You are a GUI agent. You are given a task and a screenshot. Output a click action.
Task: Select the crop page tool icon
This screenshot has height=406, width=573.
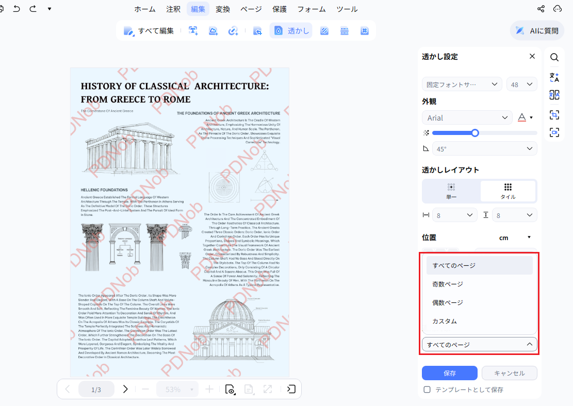tap(258, 31)
